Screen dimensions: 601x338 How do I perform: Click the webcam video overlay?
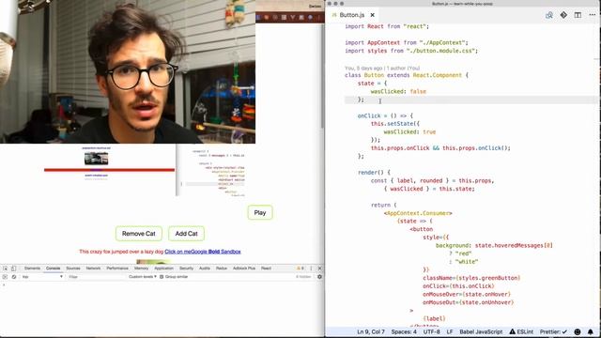tap(128, 71)
